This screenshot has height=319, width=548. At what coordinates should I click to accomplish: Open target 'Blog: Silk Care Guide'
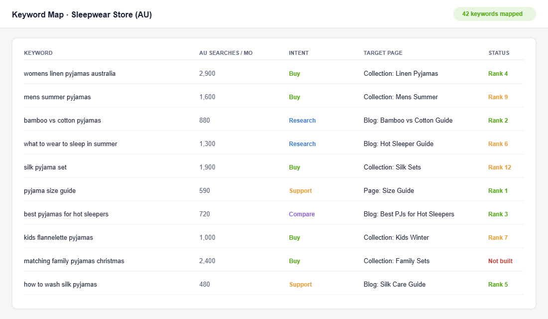[x=394, y=285]
